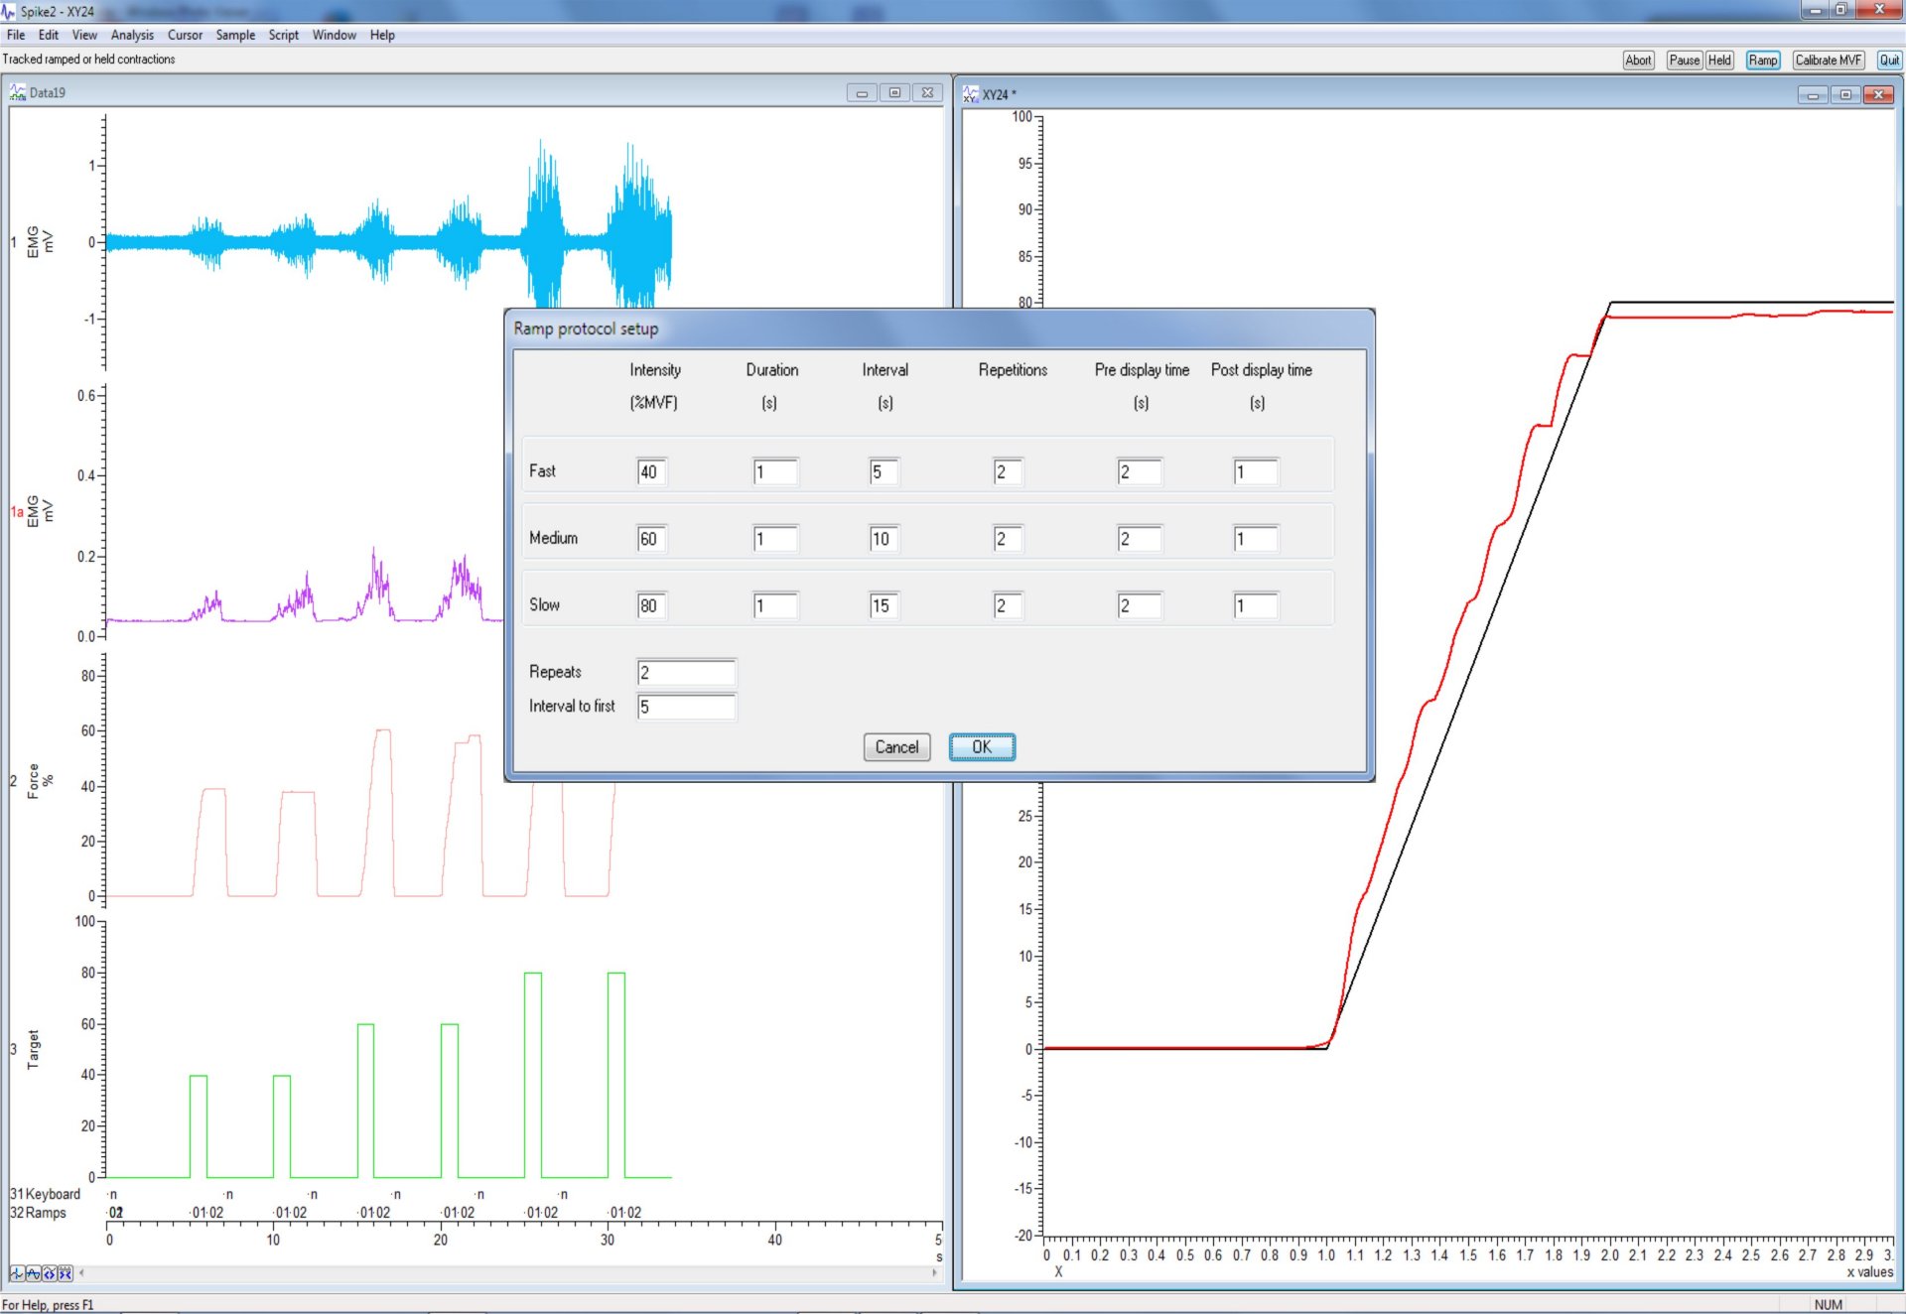The width and height of the screenshot is (1906, 1314).
Task: Click the vertical cursor icon at bottom-left
Action: coord(17,1273)
